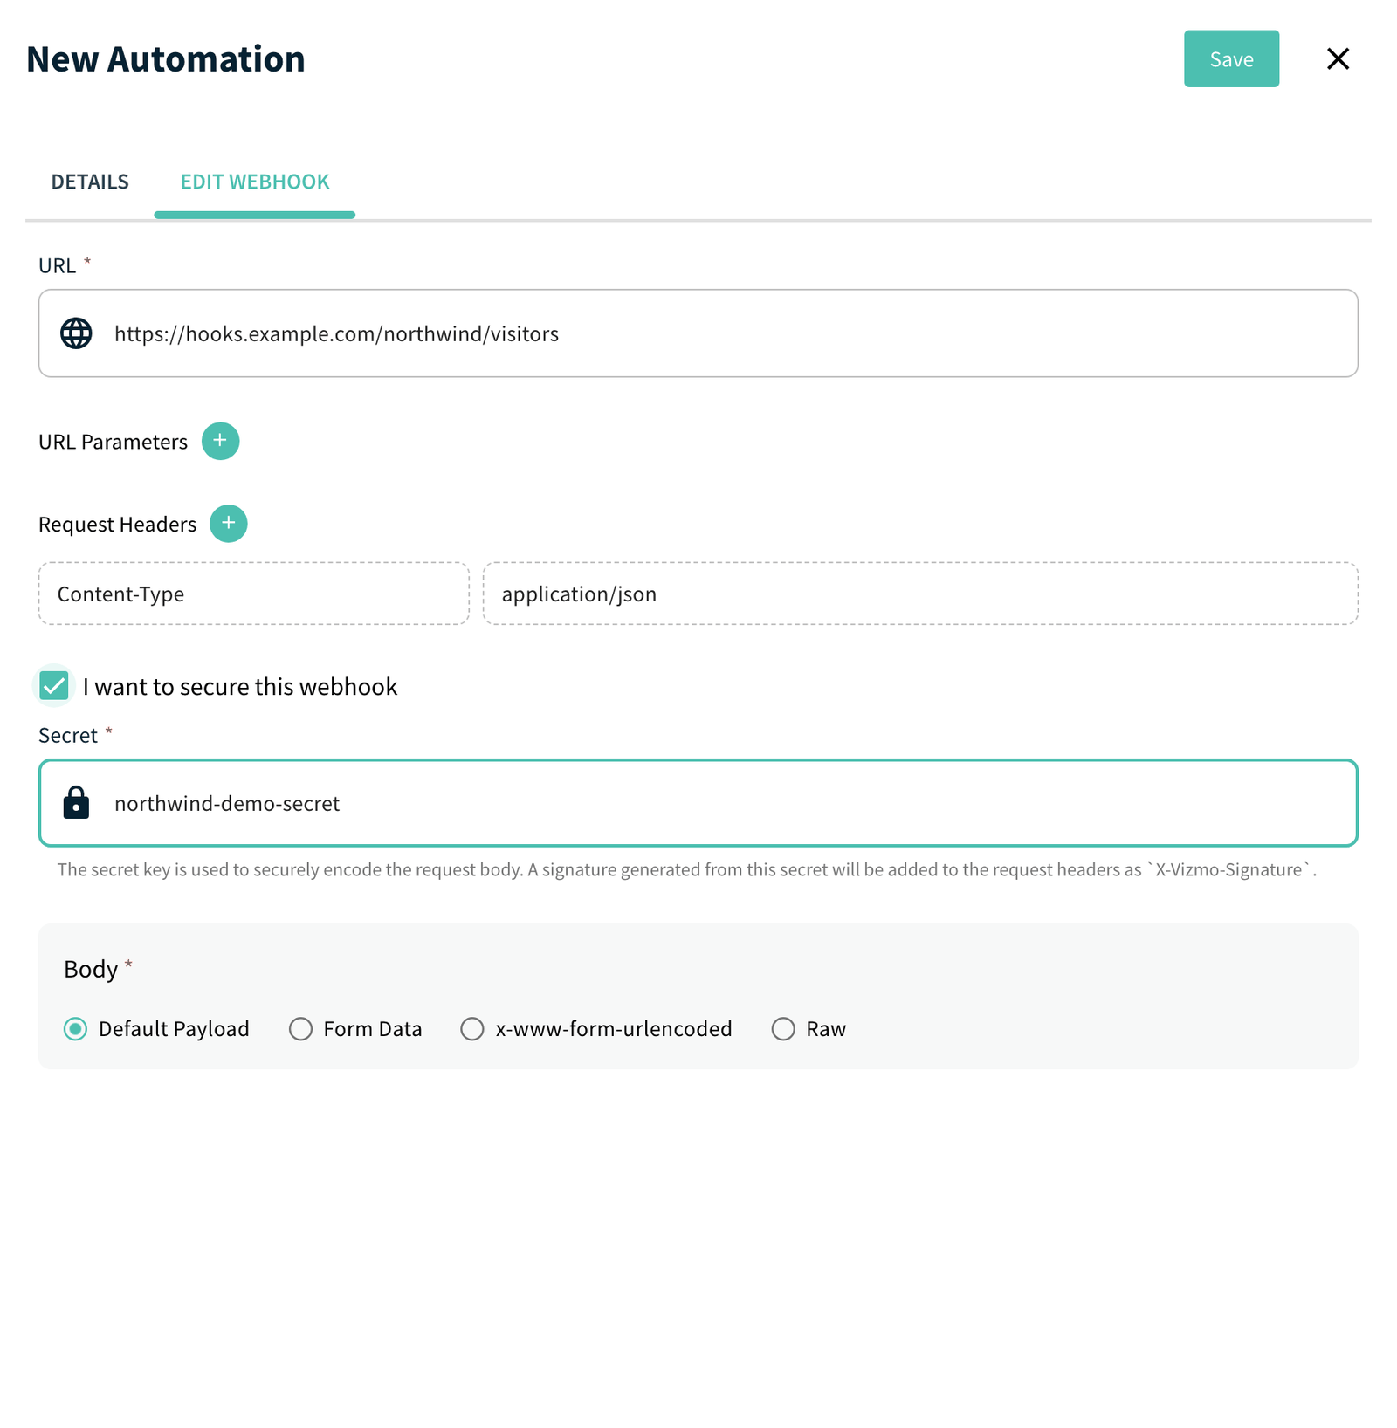Uncheck 'I want to secure this webhook'
This screenshot has height=1428, width=1397.
(x=54, y=686)
